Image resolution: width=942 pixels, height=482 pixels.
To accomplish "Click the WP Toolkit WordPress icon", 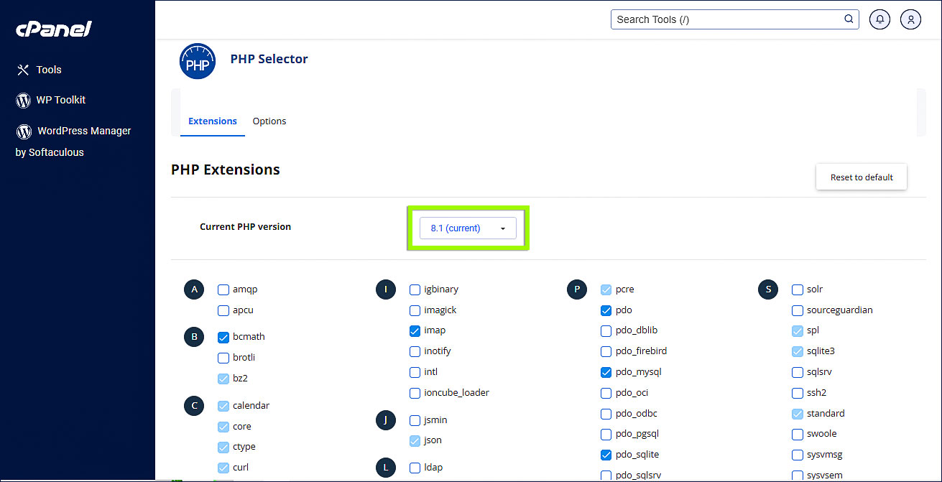I will (x=23, y=101).
